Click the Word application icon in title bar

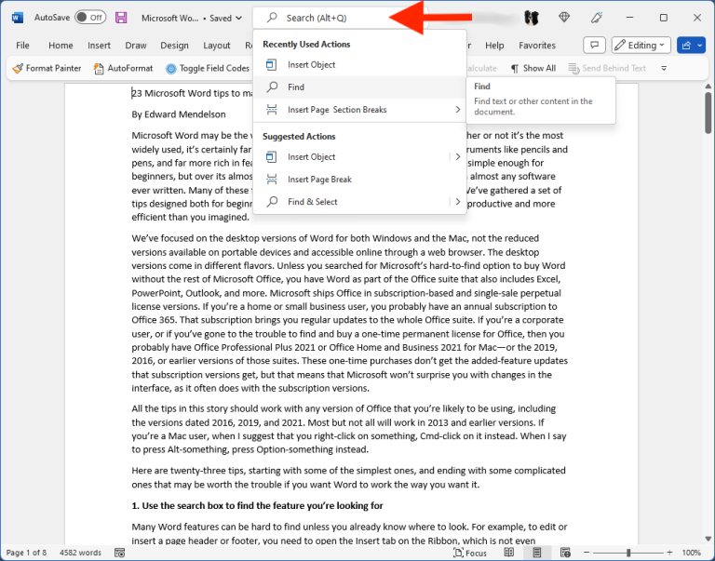pyautogui.click(x=18, y=18)
